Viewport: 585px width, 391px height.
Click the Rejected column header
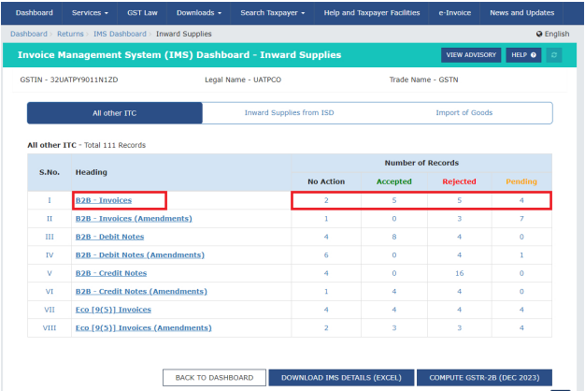click(x=459, y=181)
